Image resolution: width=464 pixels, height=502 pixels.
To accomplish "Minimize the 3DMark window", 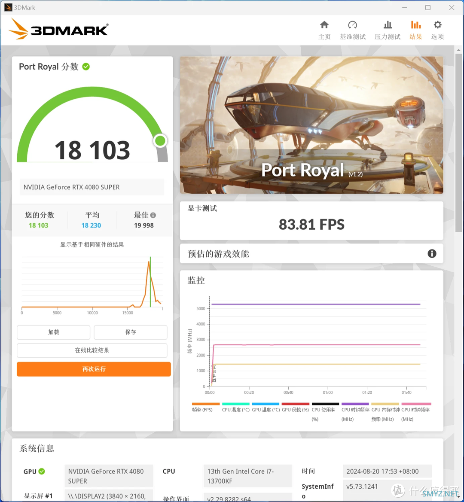I will click(x=405, y=7).
